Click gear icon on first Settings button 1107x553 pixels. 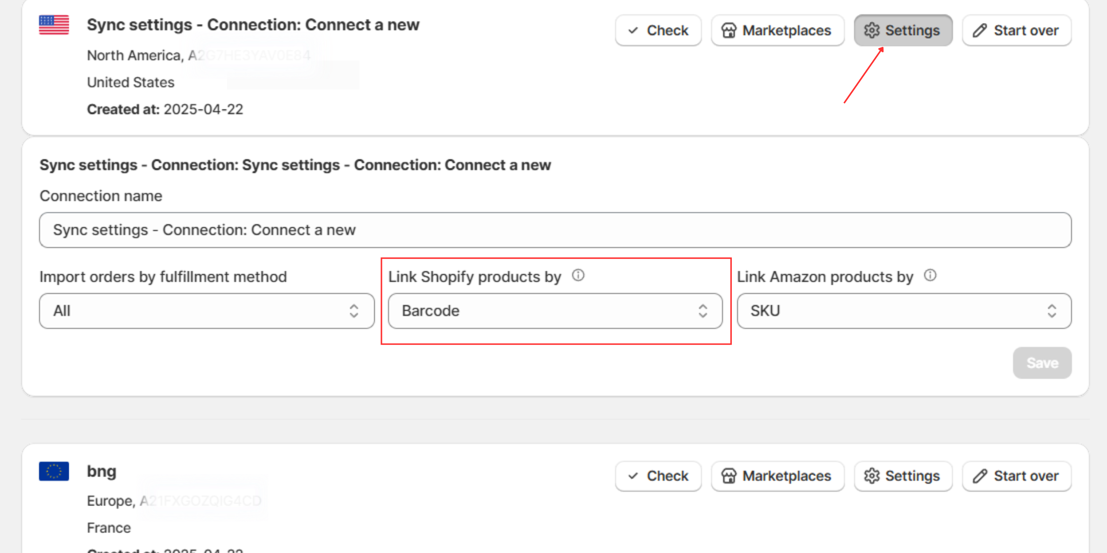pyautogui.click(x=871, y=30)
